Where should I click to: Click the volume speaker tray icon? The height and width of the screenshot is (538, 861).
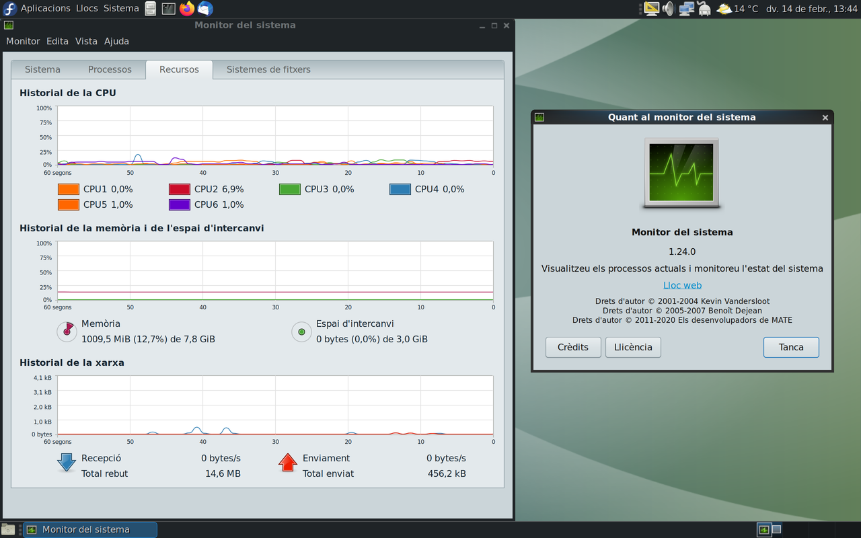[x=668, y=9]
